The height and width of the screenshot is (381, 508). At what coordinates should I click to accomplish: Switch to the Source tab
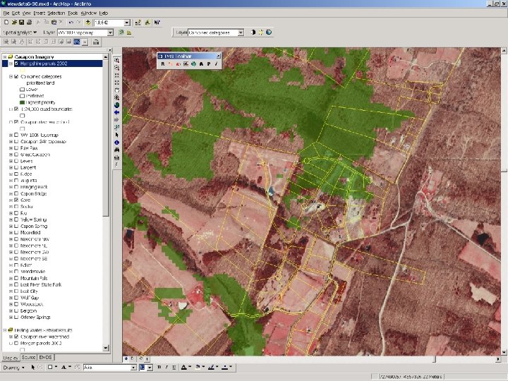click(28, 358)
